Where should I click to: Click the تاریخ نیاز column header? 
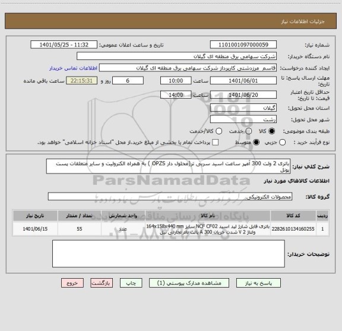click(35, 216)
